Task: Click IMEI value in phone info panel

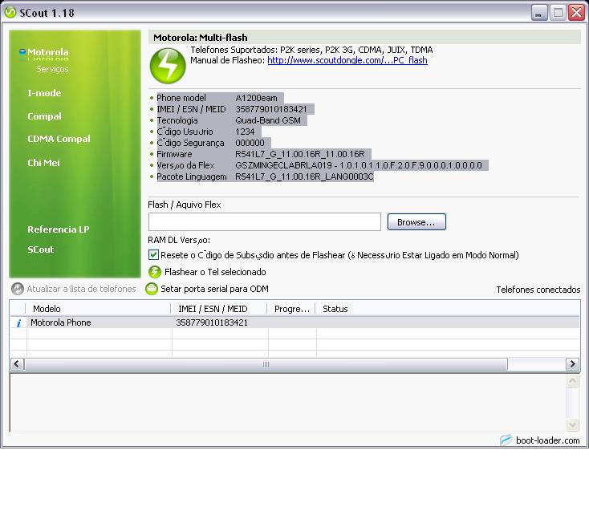Action: 271,109
